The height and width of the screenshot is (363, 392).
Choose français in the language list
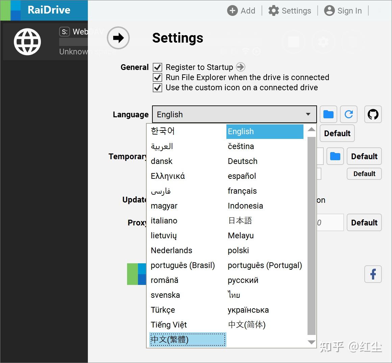[x=242, y=191]
